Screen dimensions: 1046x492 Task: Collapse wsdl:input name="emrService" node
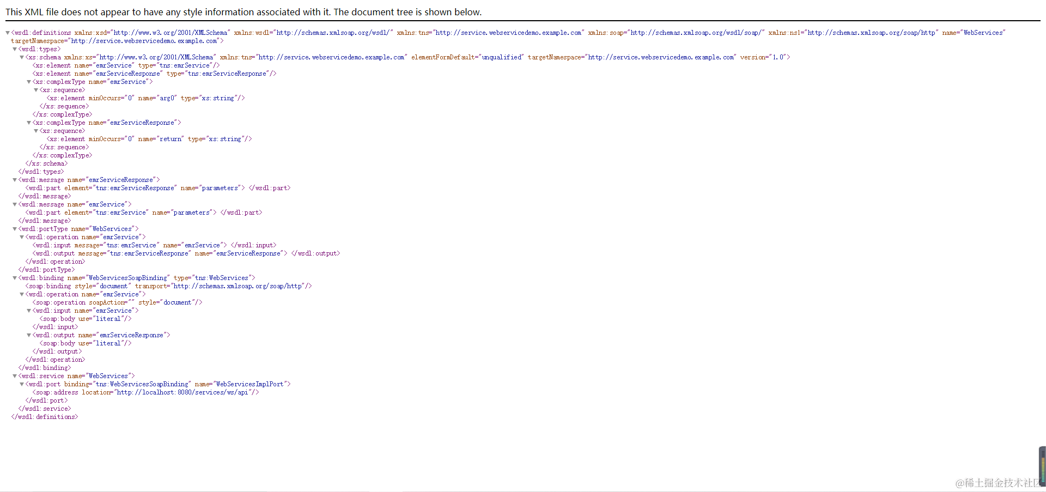(x=29, y=311)
